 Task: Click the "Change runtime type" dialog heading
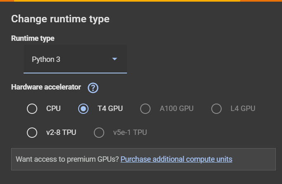click(60, 19)
